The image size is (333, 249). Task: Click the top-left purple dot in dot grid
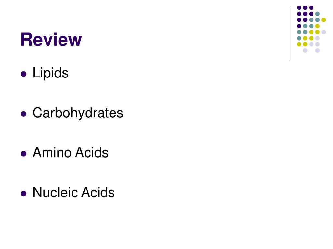click(x=299, y=8)
